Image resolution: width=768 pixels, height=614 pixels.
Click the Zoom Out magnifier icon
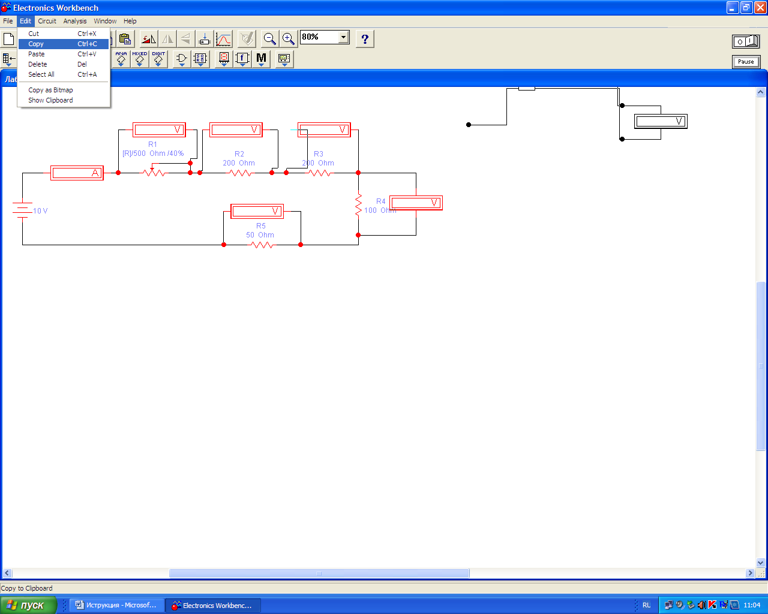tap(270, 39)
